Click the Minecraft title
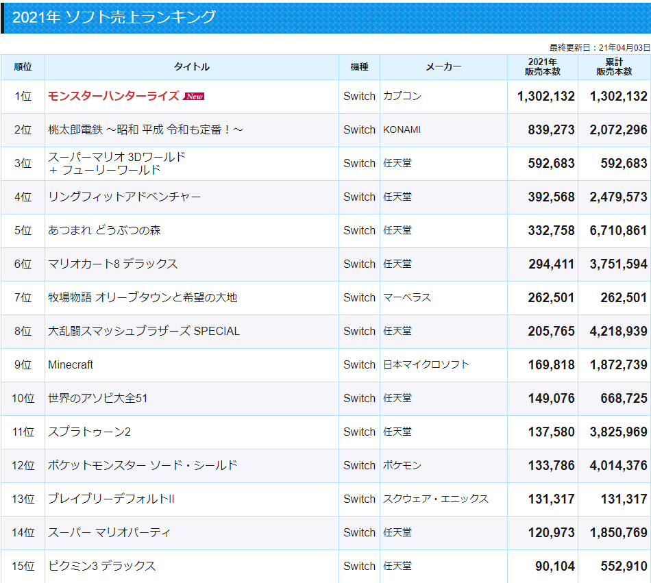Viewport: 651px width, 583px height. [71, 364]
